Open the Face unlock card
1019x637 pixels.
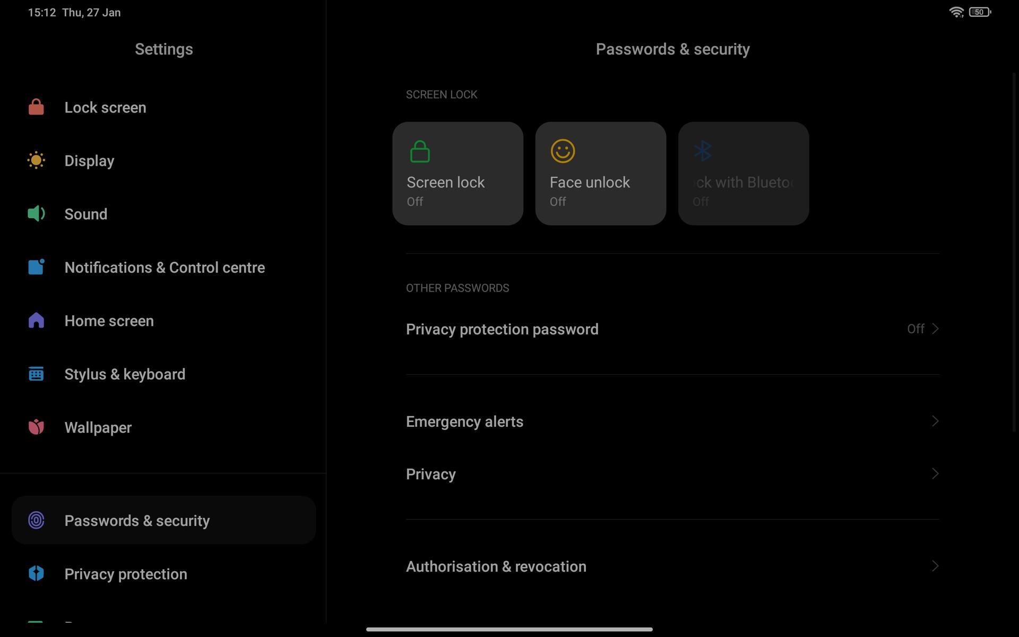(600, 174)
